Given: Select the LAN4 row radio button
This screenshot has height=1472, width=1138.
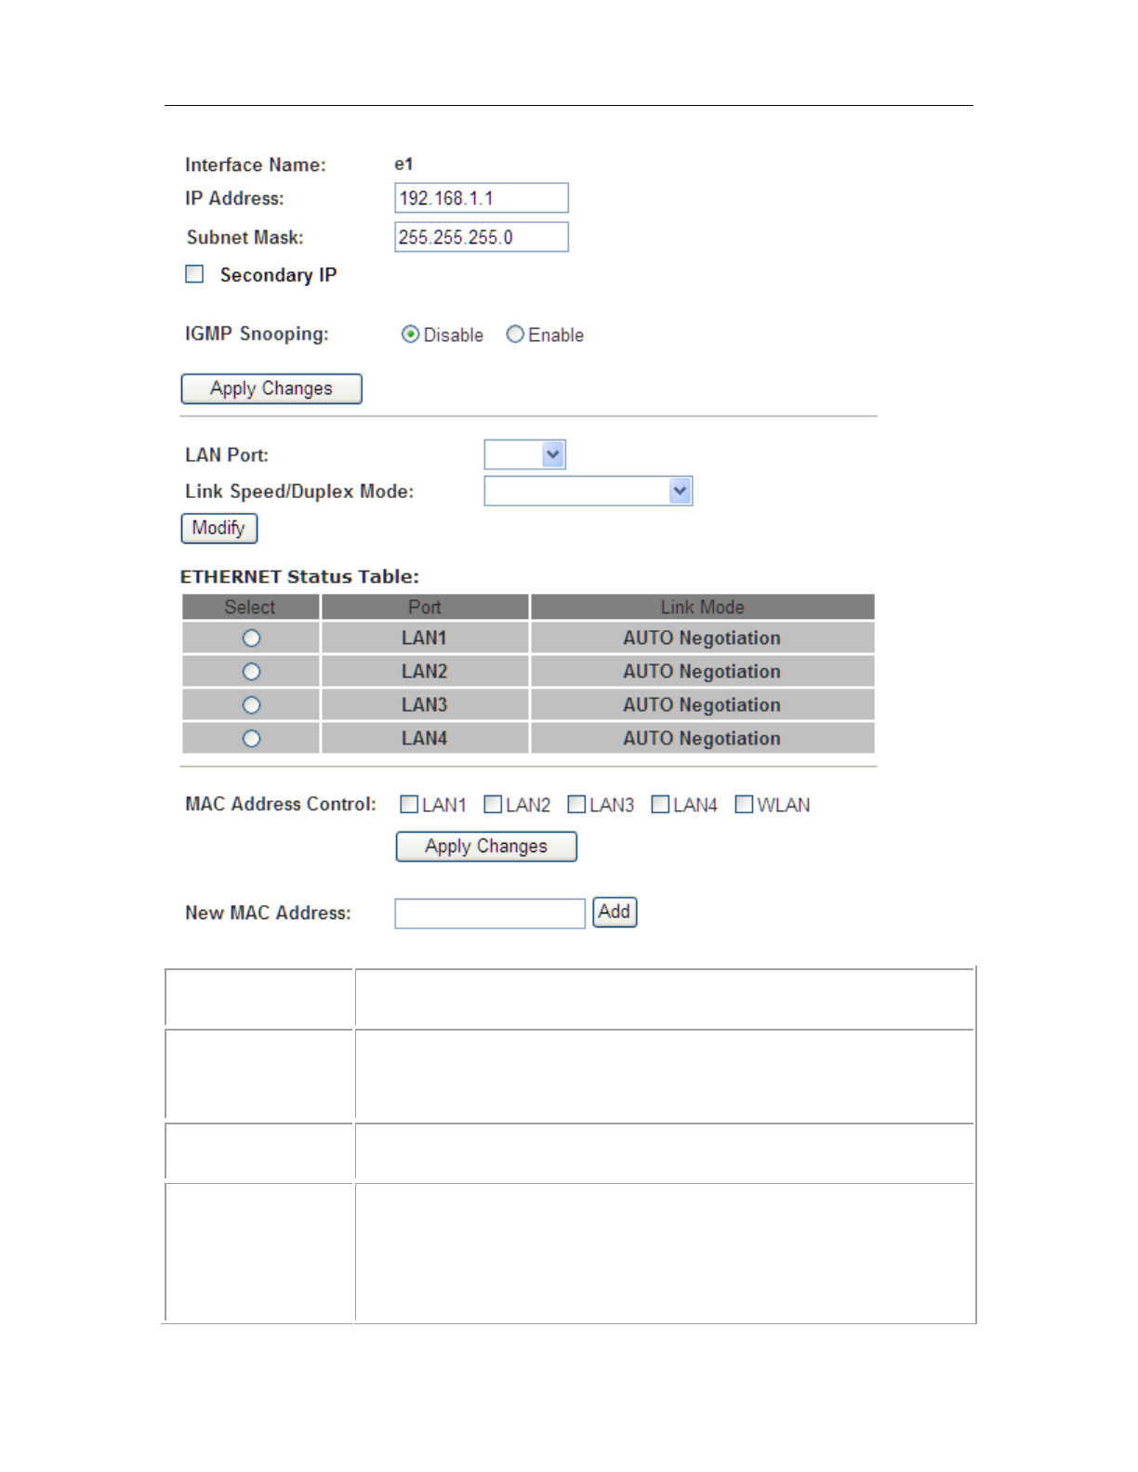Looking at the screenshot, I should [251, 739].
